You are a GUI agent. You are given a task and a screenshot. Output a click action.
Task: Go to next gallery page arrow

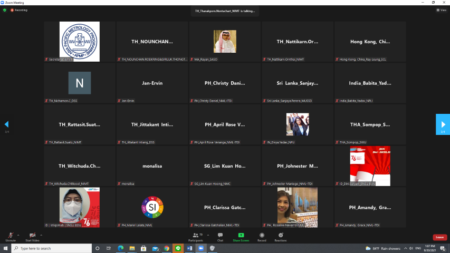[x=443, y=124]
